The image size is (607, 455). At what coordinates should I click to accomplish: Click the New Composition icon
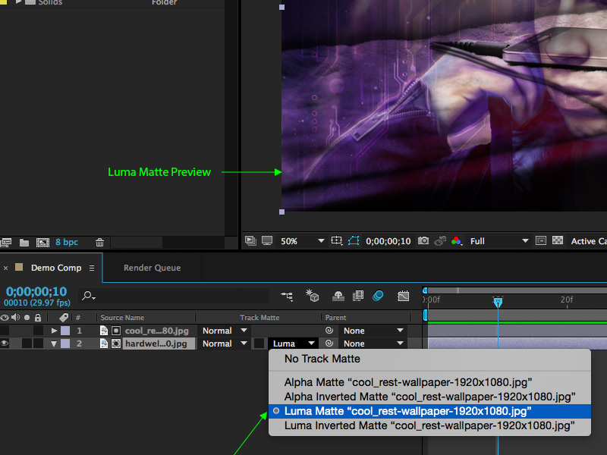tap(42, 243)
